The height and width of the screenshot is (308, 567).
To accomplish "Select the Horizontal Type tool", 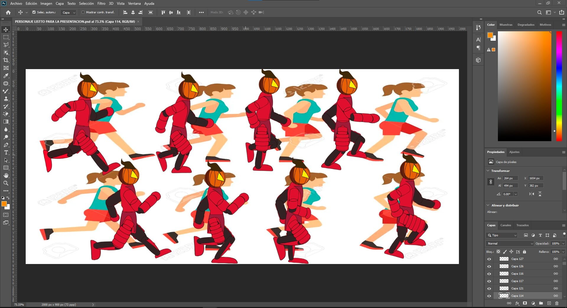I will tap(6, 152).
